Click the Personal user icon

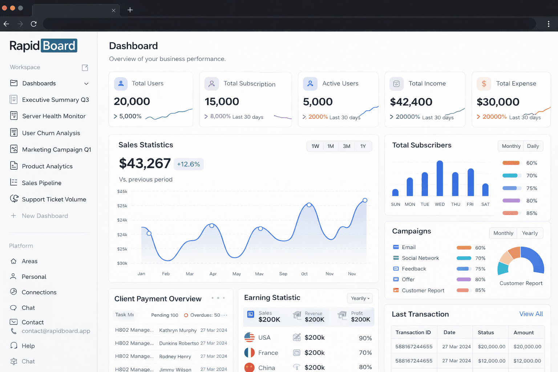[x=13, y=276]
